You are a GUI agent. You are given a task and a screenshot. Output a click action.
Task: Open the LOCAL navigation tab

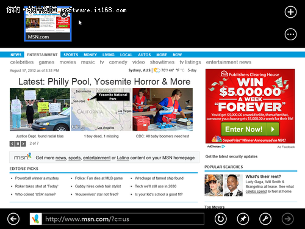(x=126, y=55)
